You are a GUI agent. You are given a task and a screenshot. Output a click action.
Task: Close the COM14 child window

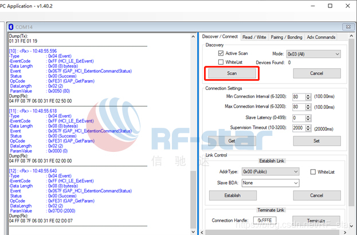(x=348, y=26)
